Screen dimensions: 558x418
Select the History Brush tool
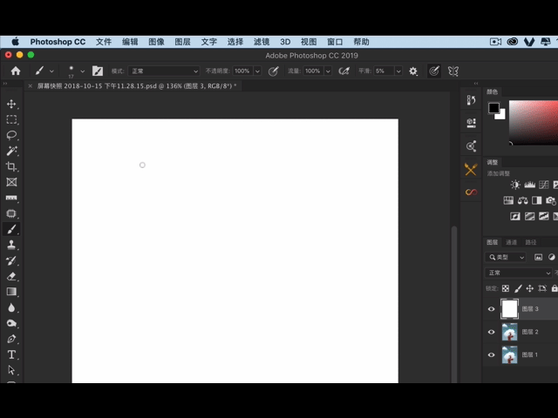click(x=11, y=260)
